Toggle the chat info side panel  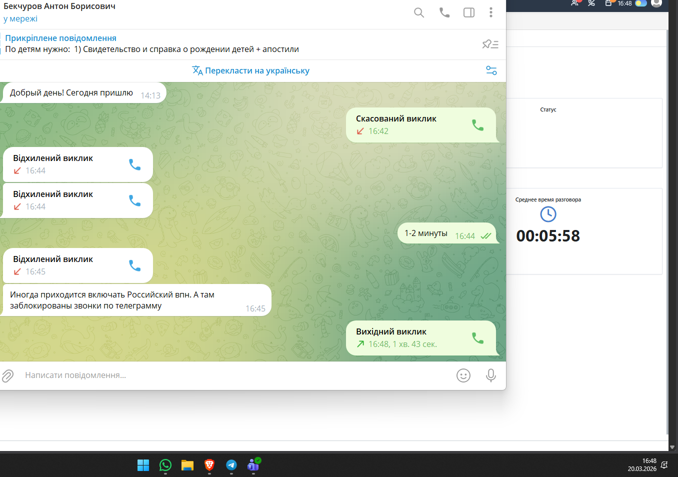[469, 12]
